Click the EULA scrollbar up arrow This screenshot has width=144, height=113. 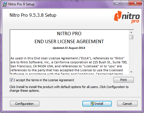pyautogui.click(x=131, y=32)
